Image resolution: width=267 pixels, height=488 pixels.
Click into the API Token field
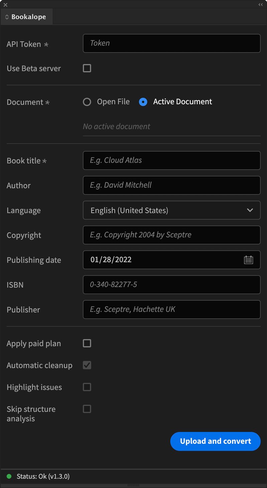tap(172, 43)
